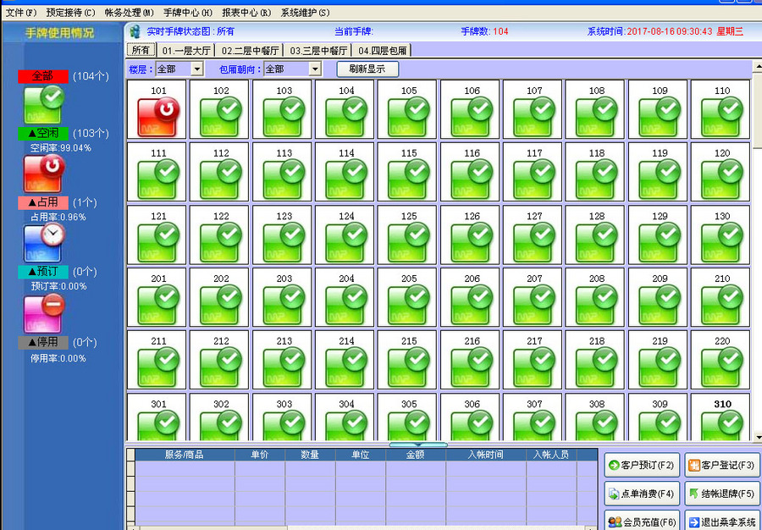Filter by ▲预订 cyan label
This screenshot has width=762, height=530.
tap(43, 272)
